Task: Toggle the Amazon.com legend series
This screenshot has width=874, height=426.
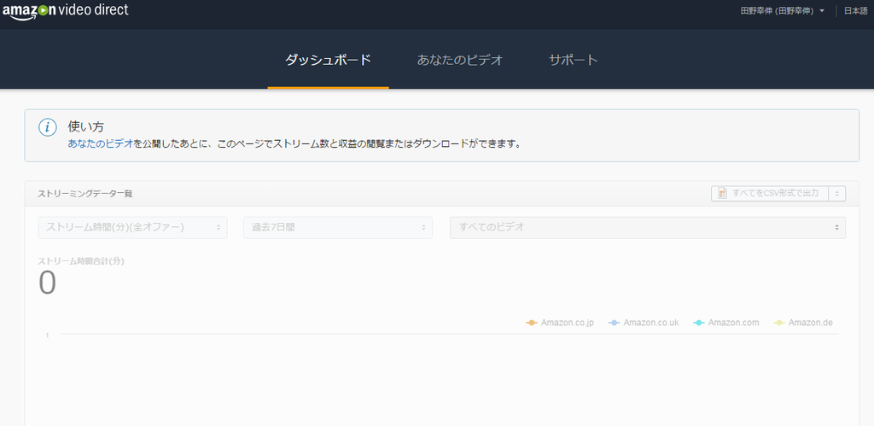Action: click(726, 323)
